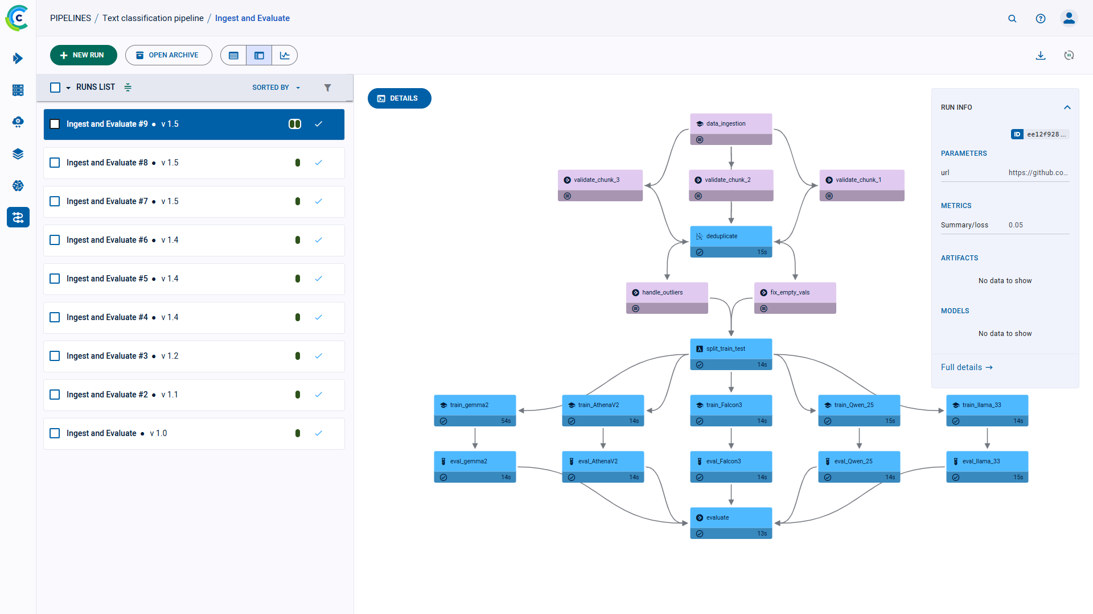The image size is (1093, 614).
Task: Click the search magnifier icon
Action: pyautogui.click(x=1012, y=18)
